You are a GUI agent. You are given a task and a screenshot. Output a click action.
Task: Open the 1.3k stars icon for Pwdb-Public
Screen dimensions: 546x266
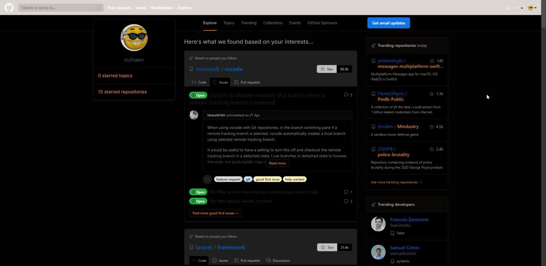436,94
